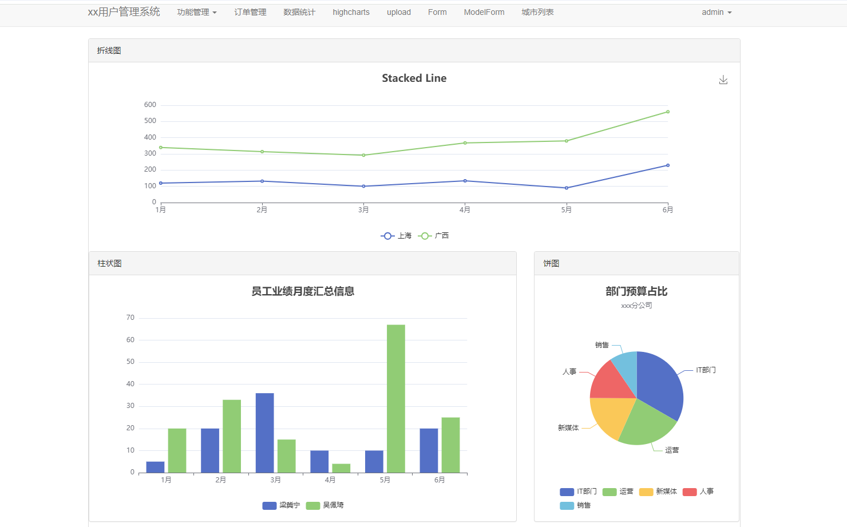This screenshot has height=527, width=847.
Task: Toggle IT部门 in pie chart legend
Action: tap(578, 492)
